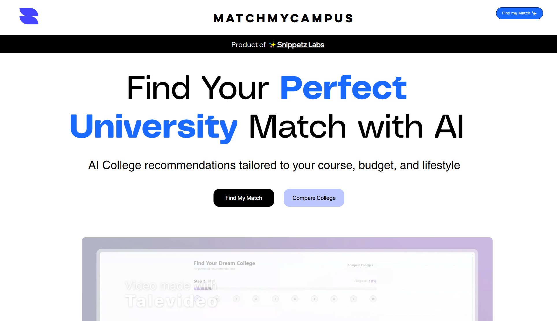Select step 10 circle in the video preview

pos(373,299)
